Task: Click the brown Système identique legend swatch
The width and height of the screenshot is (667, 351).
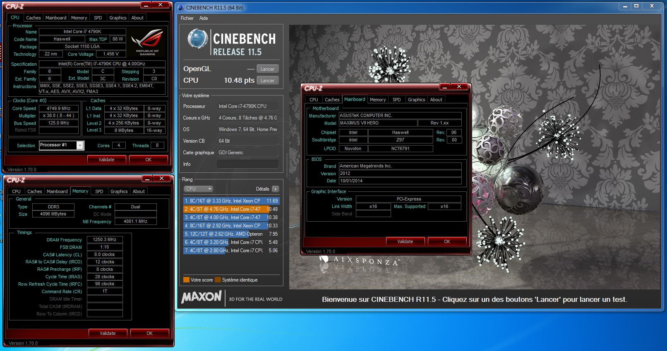Action: tap(218, 280)
